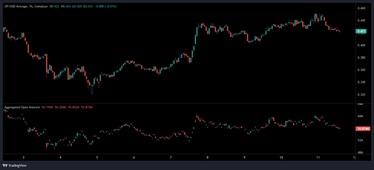Click the -0.000 (-0.01%) change value

click(105, 6)
